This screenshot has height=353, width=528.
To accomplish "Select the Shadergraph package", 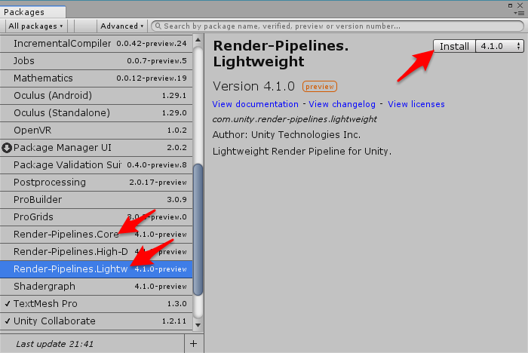I will [97, 287].
